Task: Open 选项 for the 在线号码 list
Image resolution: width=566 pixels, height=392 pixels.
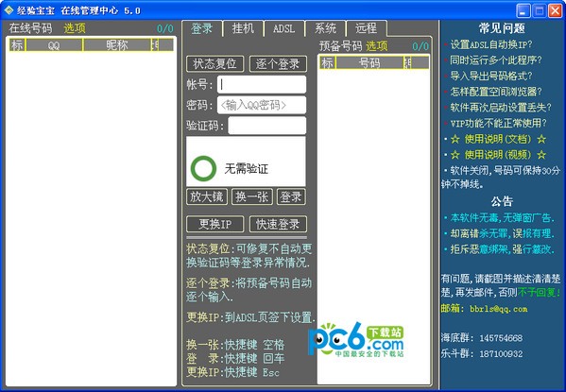Action: 75,28
